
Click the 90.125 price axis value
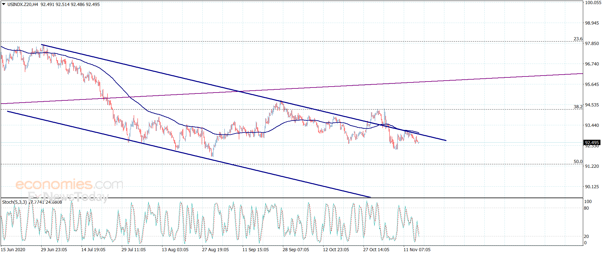point(592,187)
